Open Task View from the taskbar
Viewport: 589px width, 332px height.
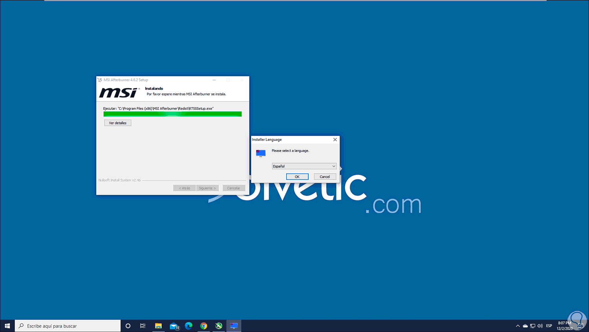[143, 326]
